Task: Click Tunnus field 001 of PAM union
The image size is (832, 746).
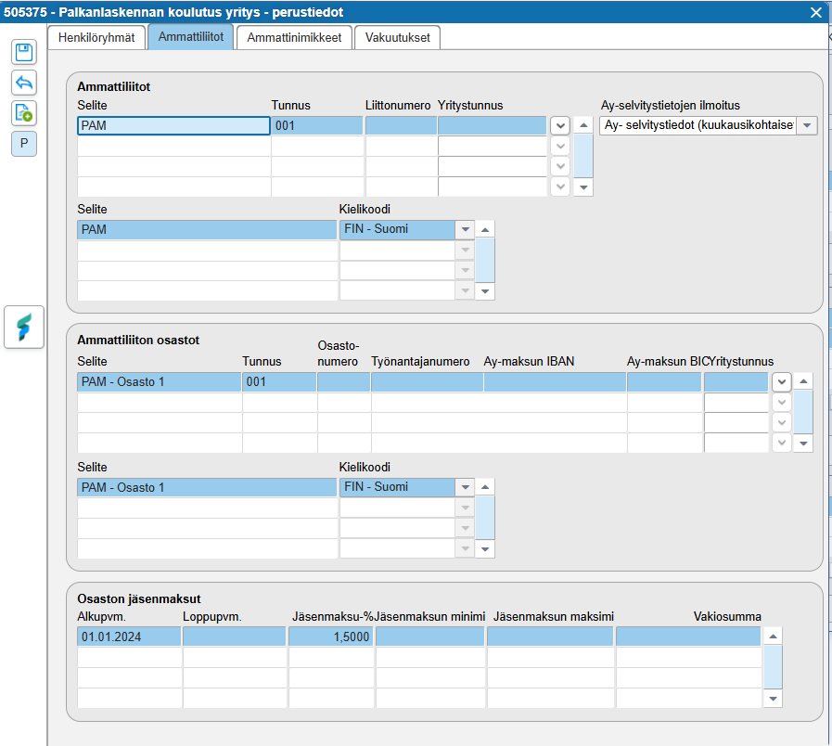Action: point(317,126)
